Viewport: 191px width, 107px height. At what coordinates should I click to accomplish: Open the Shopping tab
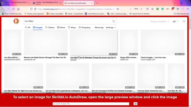(x=84, y=28)
